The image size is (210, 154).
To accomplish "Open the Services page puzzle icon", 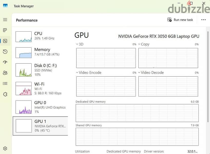I will tap(5, 94).
